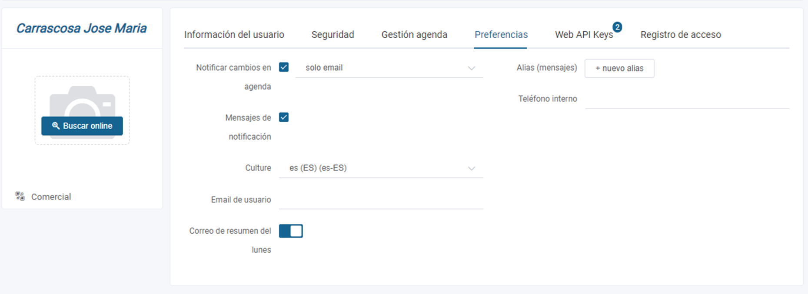Uncheck the Mensajes de notificación checkbox
Image resolution: width=808 pixels, height=294 pixels.
click(284, 118)
